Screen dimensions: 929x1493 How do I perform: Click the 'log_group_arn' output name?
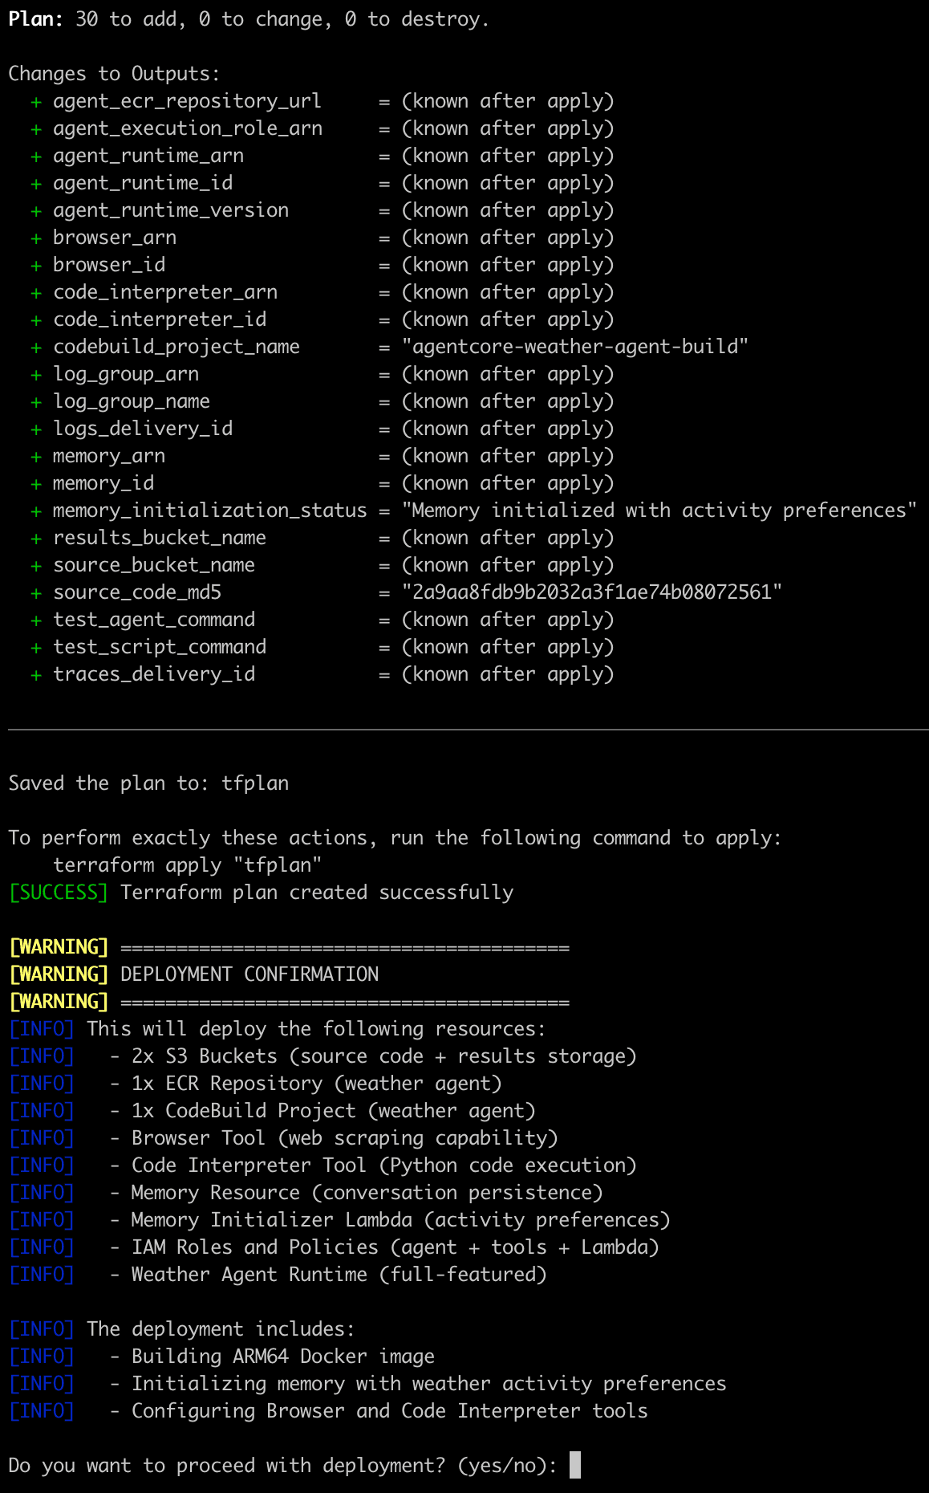tap(126, 374)
